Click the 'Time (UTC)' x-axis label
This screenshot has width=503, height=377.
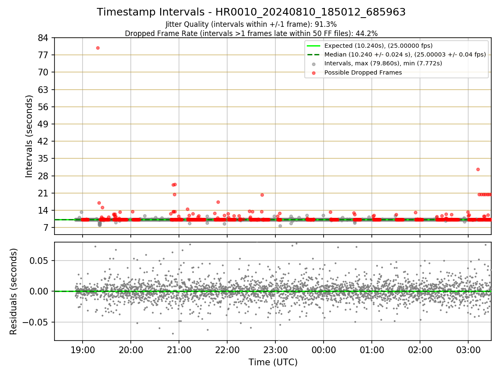pyautogui.click(x=273, y=362)
